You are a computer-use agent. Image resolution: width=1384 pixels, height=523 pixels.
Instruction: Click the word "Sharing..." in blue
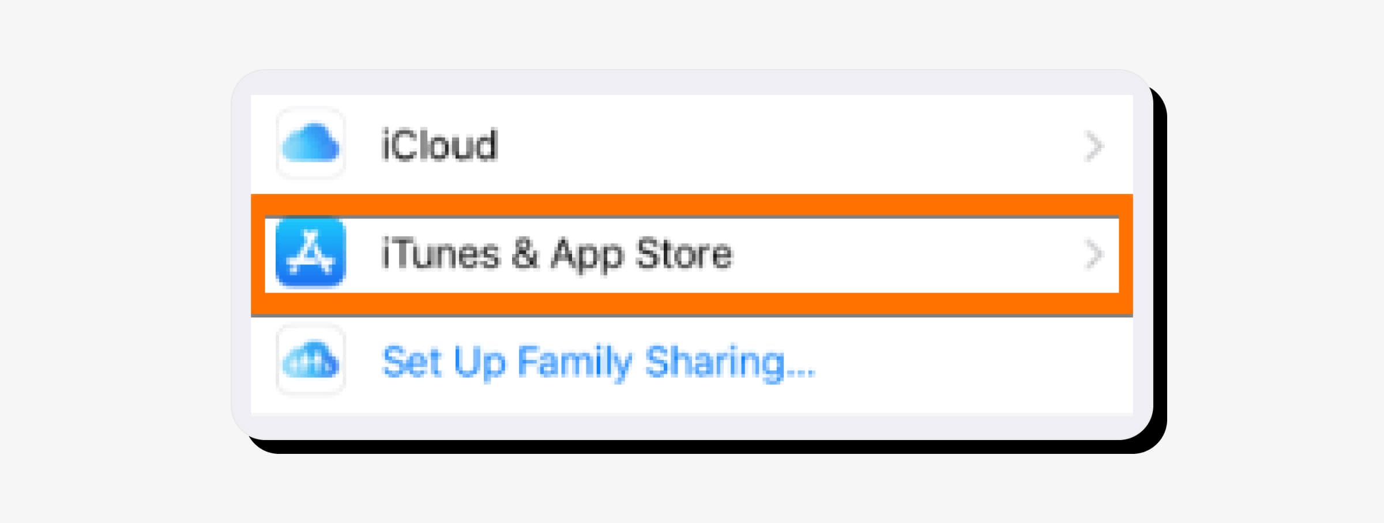pos(730,362)
